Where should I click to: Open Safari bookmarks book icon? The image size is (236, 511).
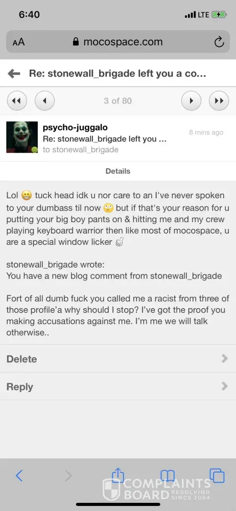168,476
